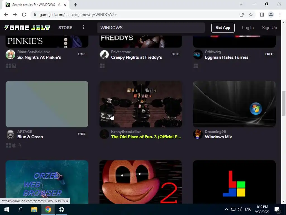
Task: Show hidden system tray icons
Action: [226, 209]
